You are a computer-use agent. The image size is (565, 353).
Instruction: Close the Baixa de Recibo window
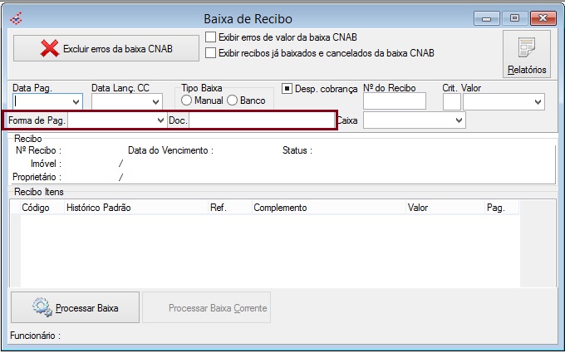[x=543, y=18]
